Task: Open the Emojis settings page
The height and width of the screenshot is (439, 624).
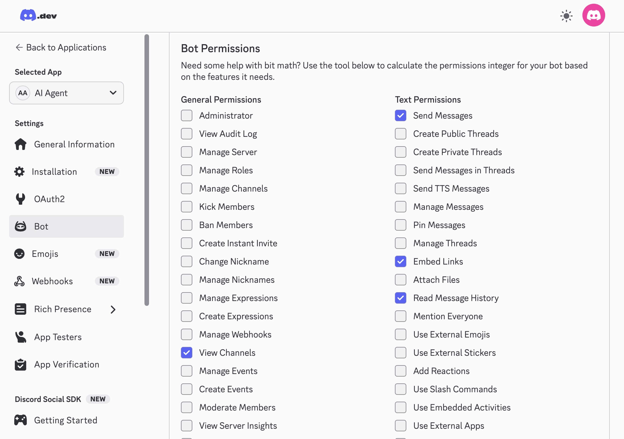Action: click(45, 254)
